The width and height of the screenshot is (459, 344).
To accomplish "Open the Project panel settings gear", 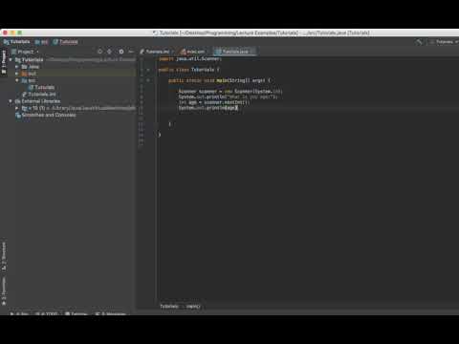I will (120, 52).
